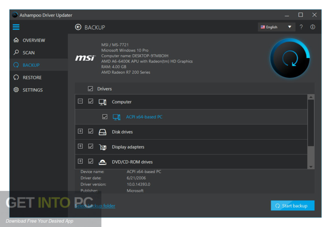Click the Display adapters card icon
The width and height of the screenshot is (331, 227).
coord(103,147)
